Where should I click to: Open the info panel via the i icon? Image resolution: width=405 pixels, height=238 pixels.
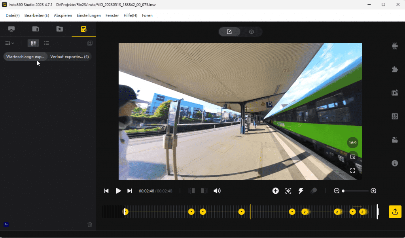pyautogui.click(x=394, y=163)
